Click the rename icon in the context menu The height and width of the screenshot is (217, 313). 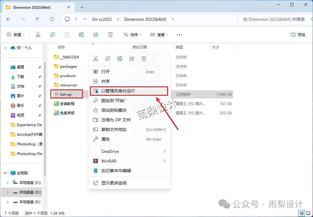[x=120, y=59]
